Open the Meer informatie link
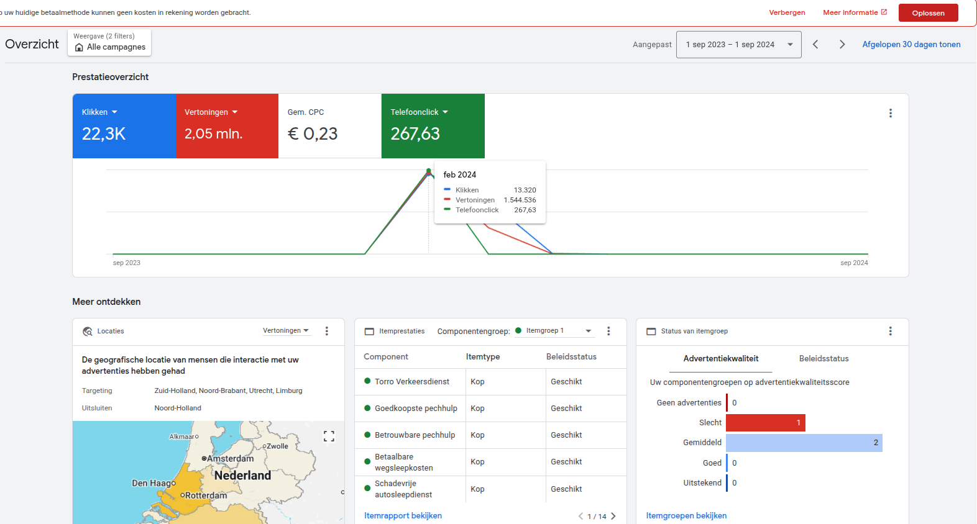Image resolution: width=977 pixels, height=524 pixels. point(855,12)
